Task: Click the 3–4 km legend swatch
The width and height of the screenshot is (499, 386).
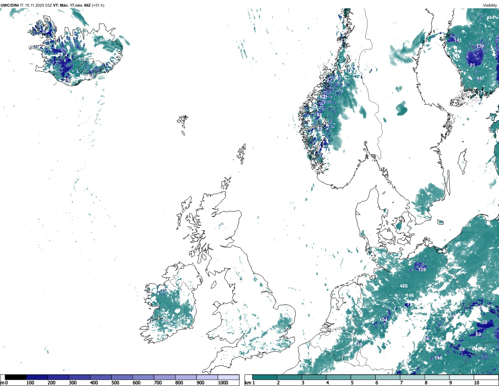Action: (x=314, y=377)
